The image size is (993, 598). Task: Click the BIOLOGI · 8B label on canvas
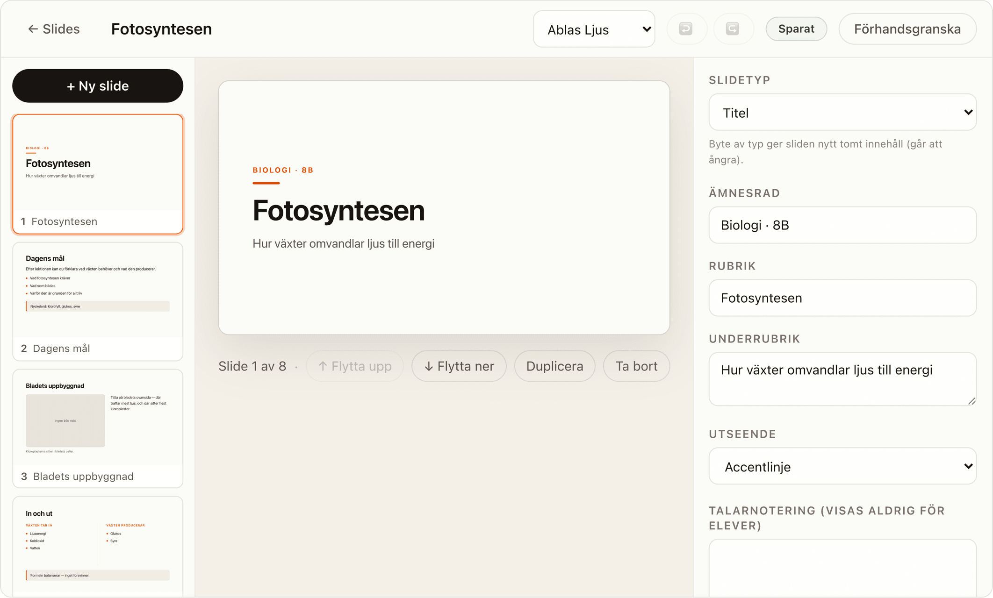(283, 170)
